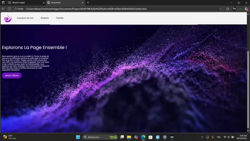Change the FRA input language

pos(219,137)
